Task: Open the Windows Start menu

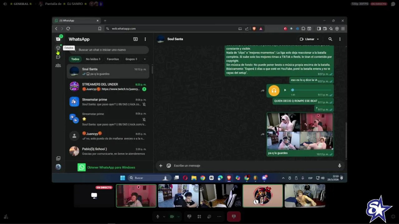Action: pyautogui.click(x=123, y=178)
